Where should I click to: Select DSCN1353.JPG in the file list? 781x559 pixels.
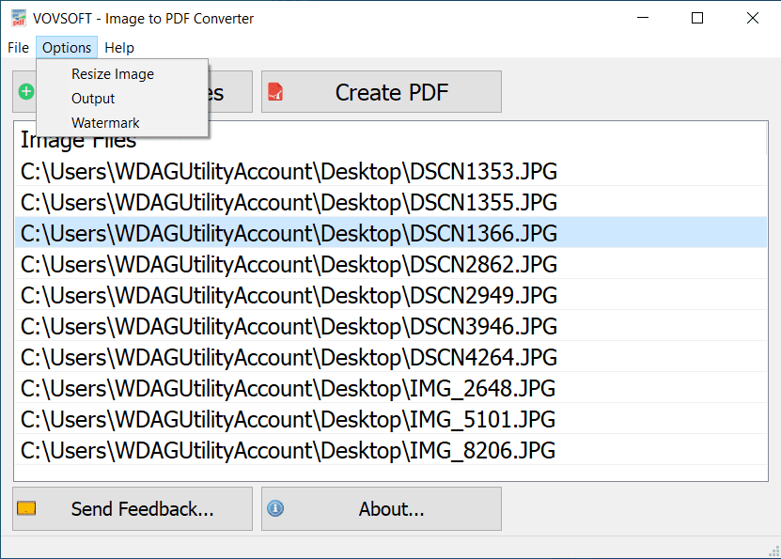point(289,171)
